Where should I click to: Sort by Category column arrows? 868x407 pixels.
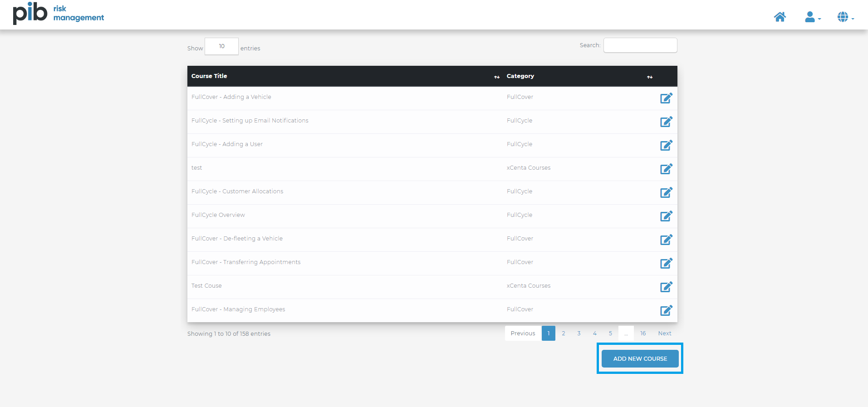point(650,77)
